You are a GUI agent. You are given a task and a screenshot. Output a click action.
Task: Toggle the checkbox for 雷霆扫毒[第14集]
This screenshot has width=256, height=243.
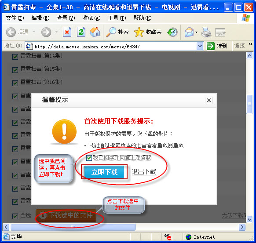15,57
